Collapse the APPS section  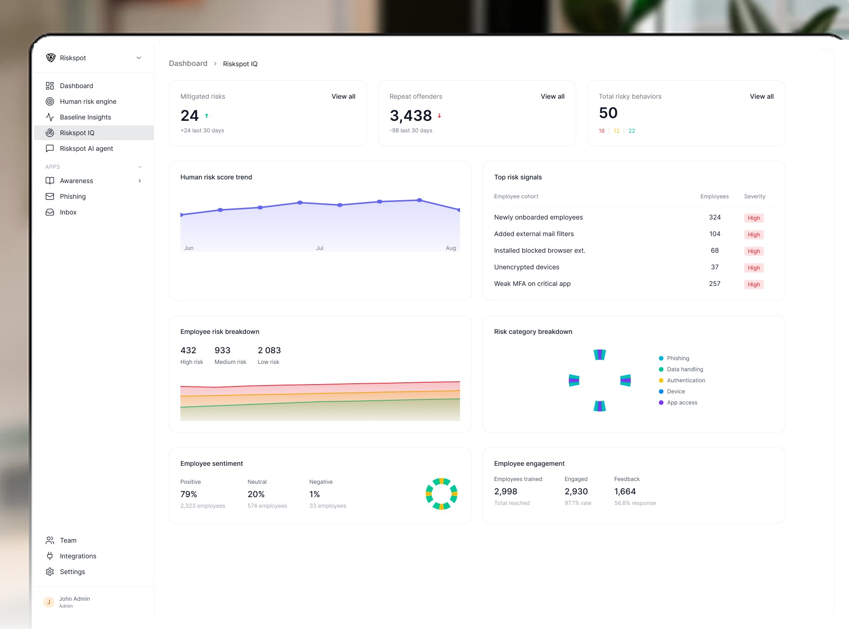click(x=140, y=166)
